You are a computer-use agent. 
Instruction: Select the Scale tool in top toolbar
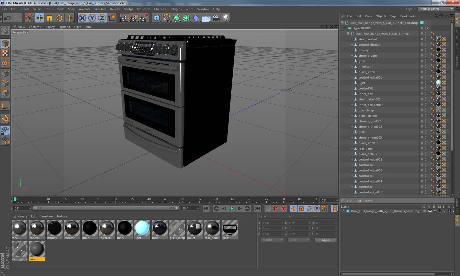pyautogui.click(x=49, y=18)
